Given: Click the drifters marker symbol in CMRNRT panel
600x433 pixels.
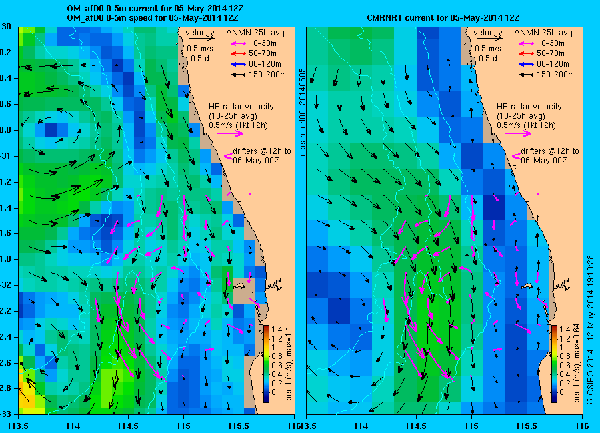Looking at the screenshot, I should click(517, 156).
